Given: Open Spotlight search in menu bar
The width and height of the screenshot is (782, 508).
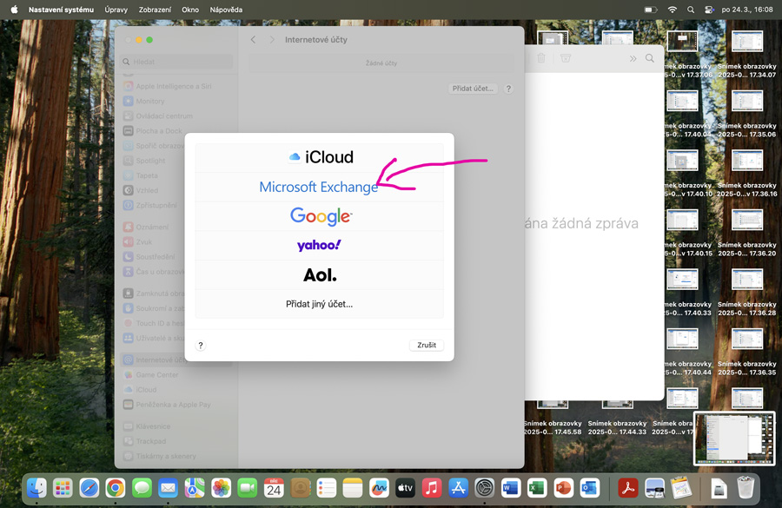Looking at the screenshot, I should 691,10.
